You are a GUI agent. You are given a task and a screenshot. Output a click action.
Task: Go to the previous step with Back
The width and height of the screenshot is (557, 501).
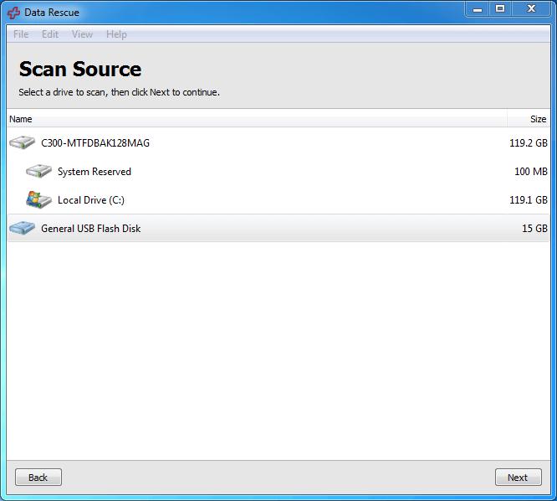(38, 478)
